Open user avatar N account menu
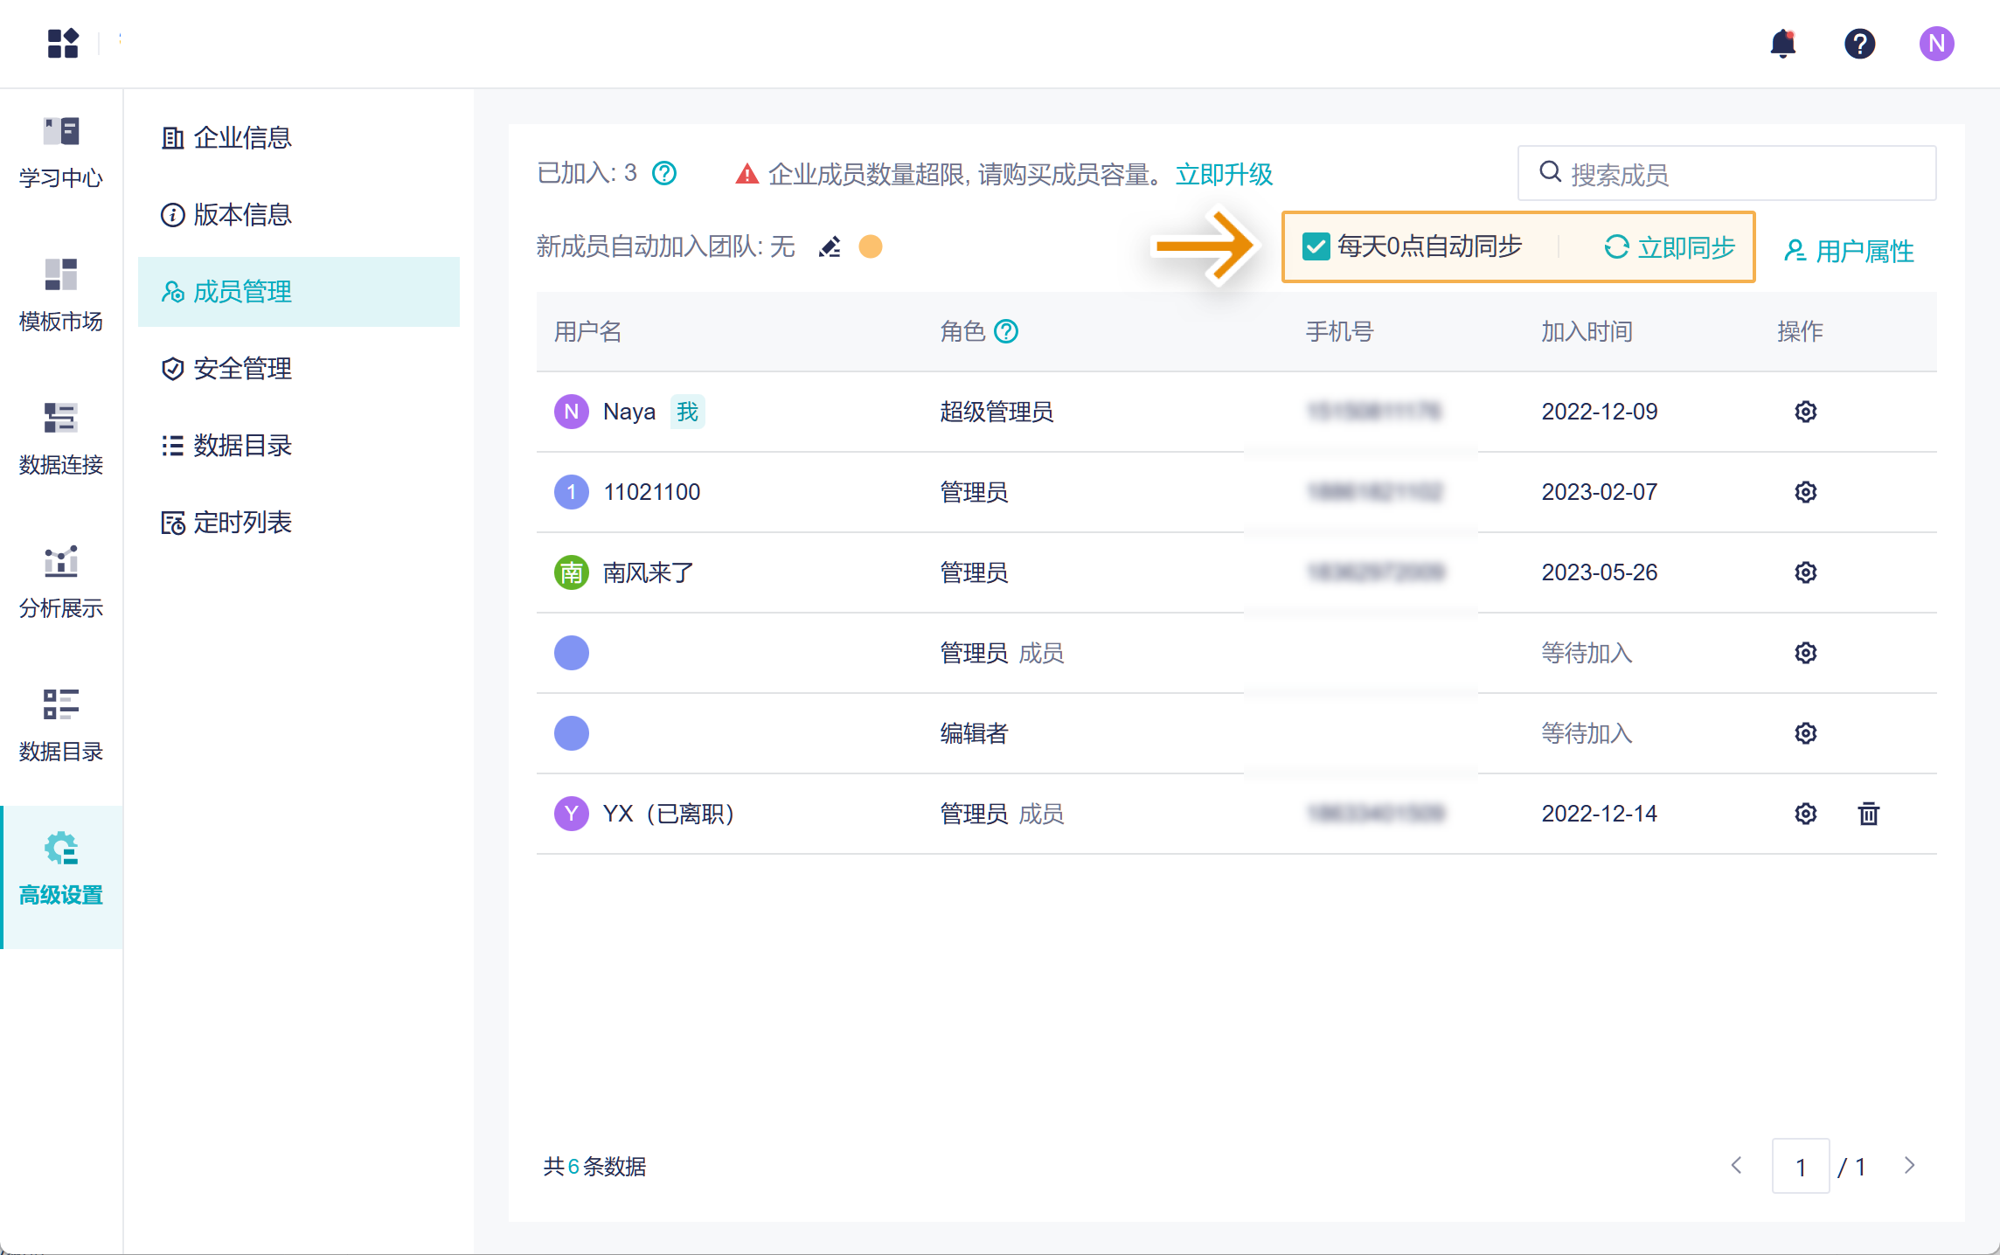This screenshot has width=2000, height=1255. pyautogui.click(x=1936, y=44)
